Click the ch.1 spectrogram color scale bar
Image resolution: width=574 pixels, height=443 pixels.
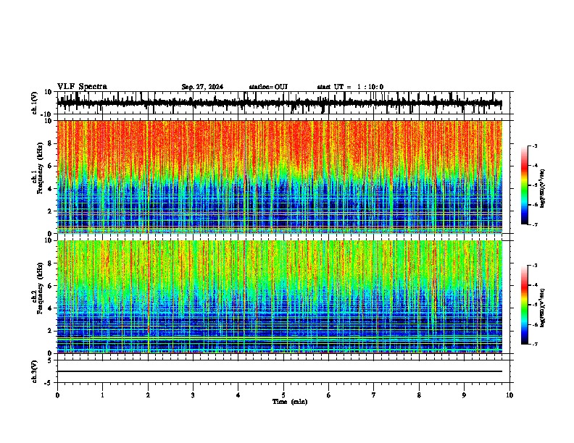pyautogui.click(x=525, y=185)
